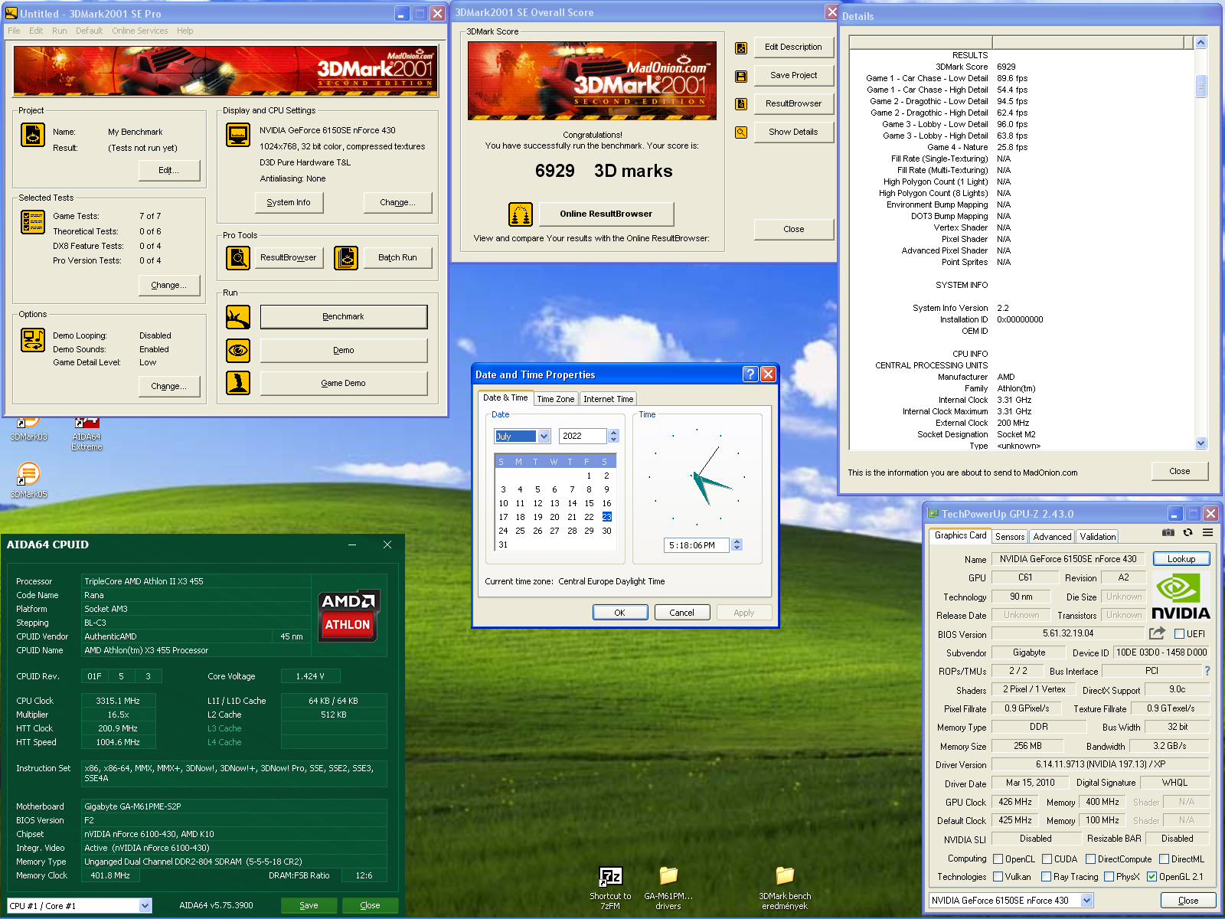Decrease the time with the spinner down arrow
The height and width of the screenshot is (919, 1225).
737,548
